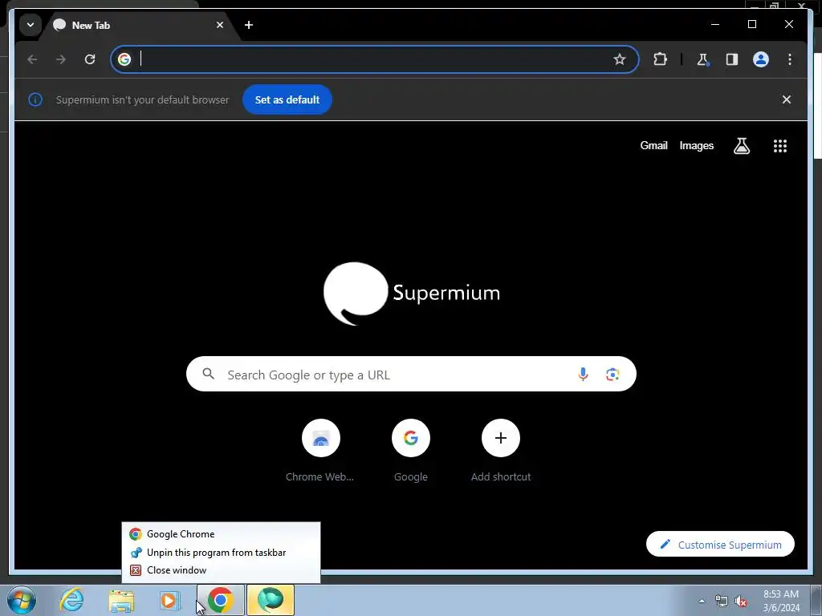822x616 pixels.
Task: Click Customise Supermium button
Action: tap(720, 545)
